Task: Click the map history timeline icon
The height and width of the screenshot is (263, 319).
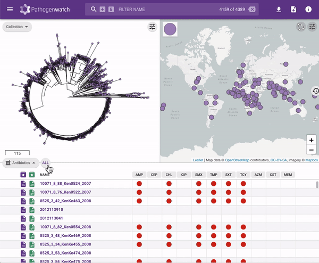Action: pos(315,91)
